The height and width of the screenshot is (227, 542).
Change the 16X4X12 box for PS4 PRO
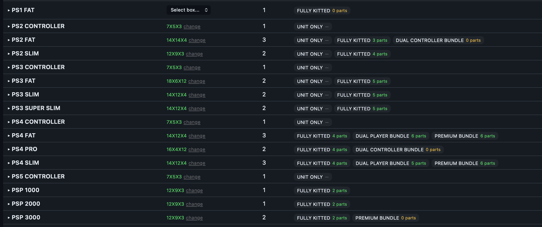197,149
